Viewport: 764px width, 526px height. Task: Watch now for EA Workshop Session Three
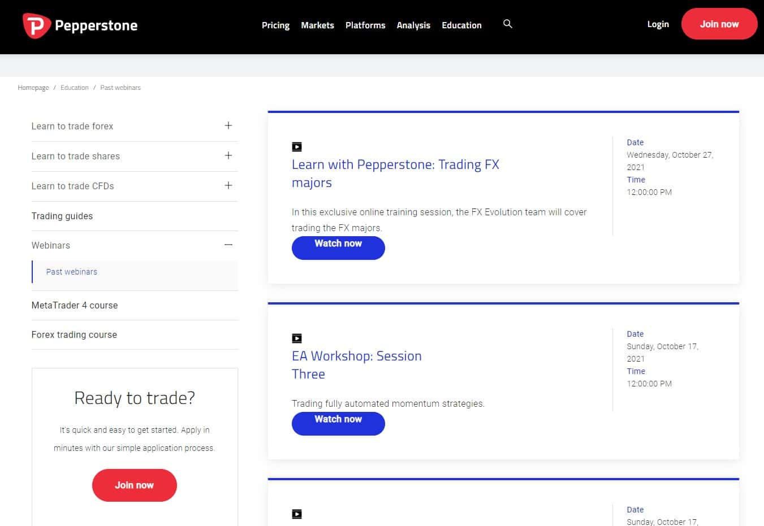[338, 423]
